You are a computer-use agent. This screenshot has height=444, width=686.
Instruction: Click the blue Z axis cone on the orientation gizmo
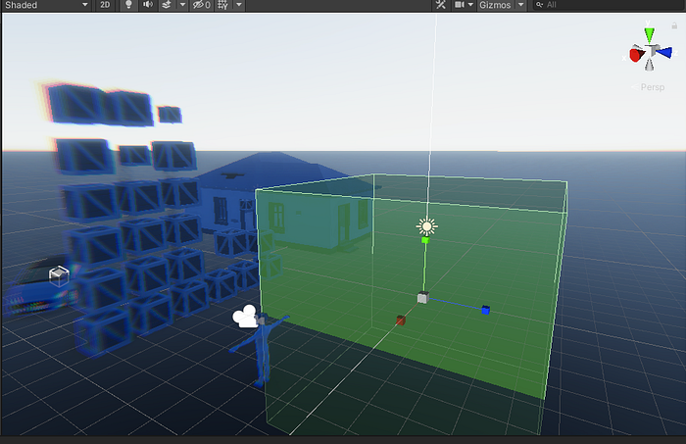667,53
